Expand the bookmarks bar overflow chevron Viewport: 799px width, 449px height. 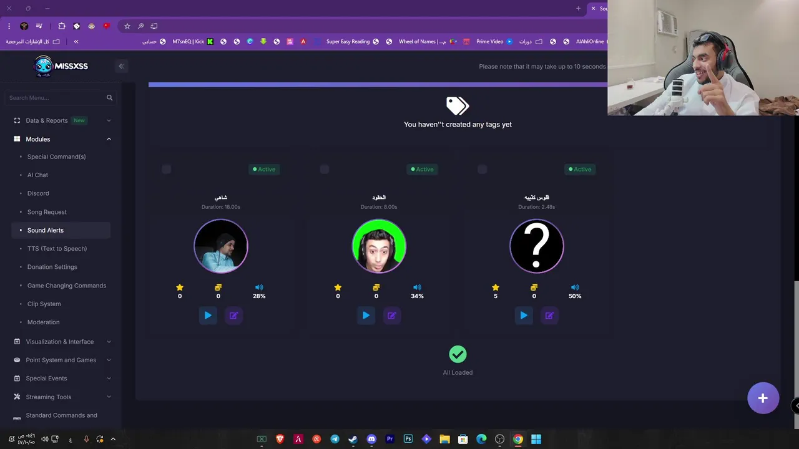(76, 42)
